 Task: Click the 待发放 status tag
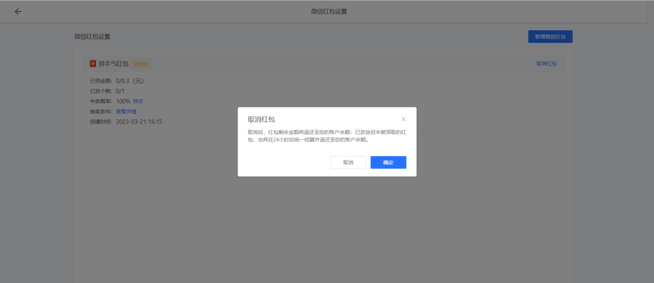click(142, 64)
